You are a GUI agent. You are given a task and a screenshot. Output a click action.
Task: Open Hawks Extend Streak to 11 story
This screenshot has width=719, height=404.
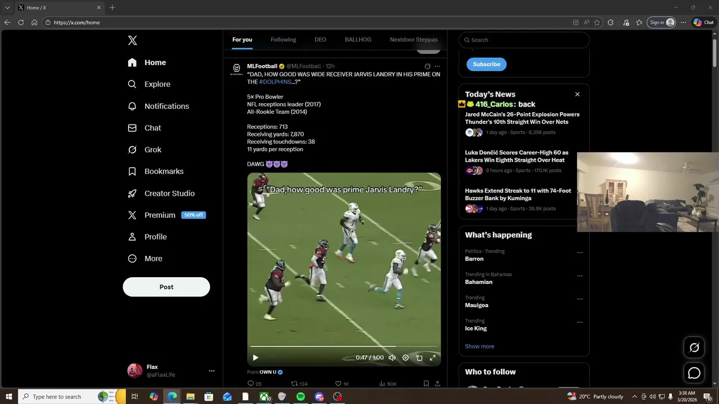click(x=518, y=194)
